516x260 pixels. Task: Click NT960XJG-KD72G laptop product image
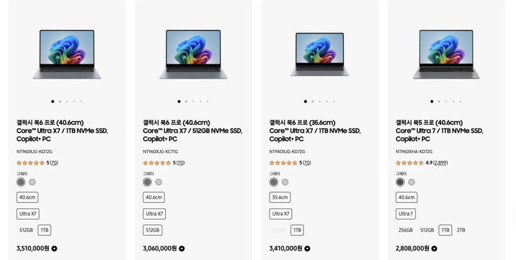pyautogui.click(x=67, y=54)
